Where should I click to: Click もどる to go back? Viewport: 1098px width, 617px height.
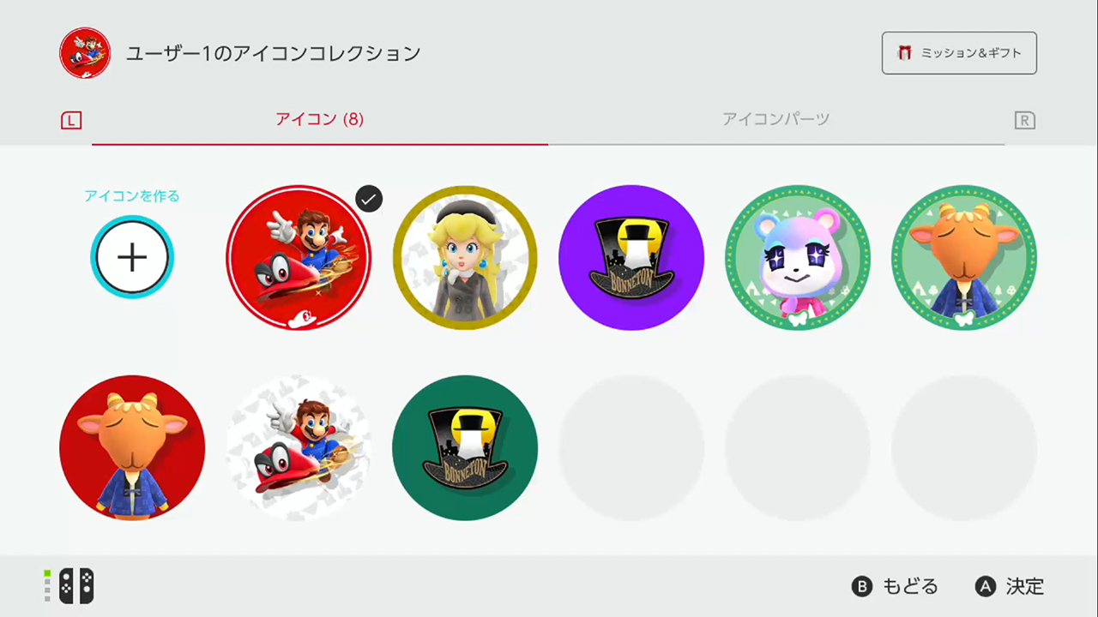[895, 586]
